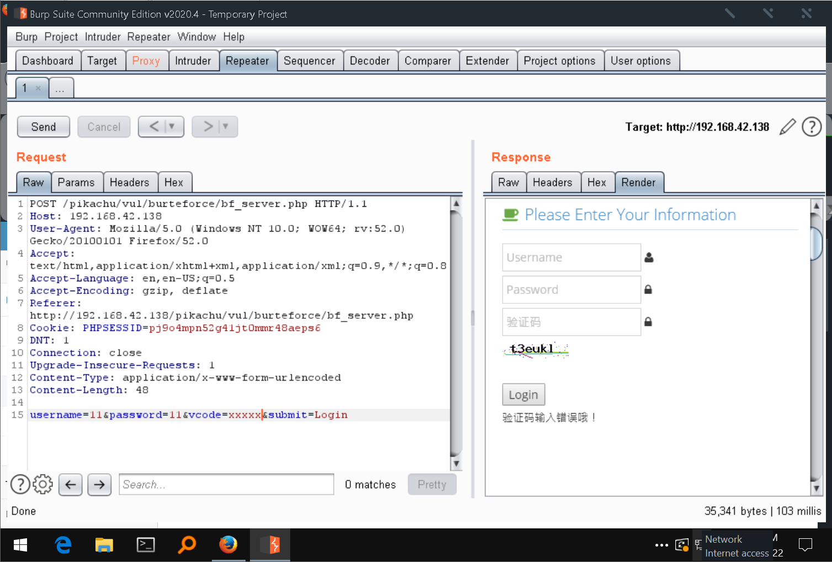Image resolution: width=832 pixels, height=562 pixels.
Task: Open the Intruder menu
Action: [x=103, y=37]
